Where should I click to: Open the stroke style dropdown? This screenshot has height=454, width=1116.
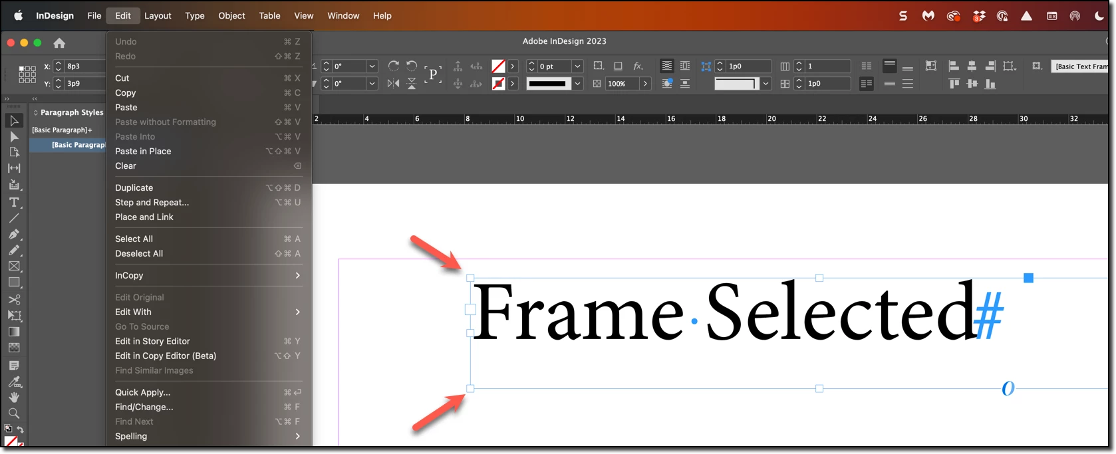click(x=577, y=83)
